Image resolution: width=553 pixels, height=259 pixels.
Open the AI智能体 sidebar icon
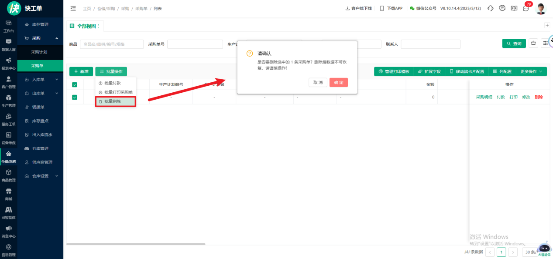pos(8,212)
